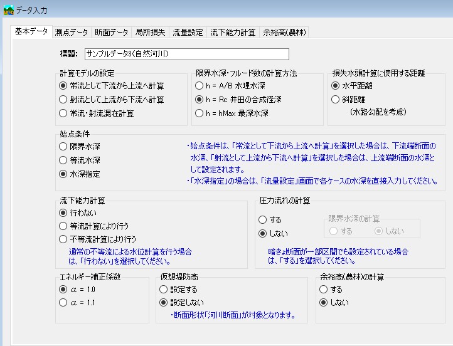Click the app icon in title bar
The image size is (453, 346).
[8, 10]
